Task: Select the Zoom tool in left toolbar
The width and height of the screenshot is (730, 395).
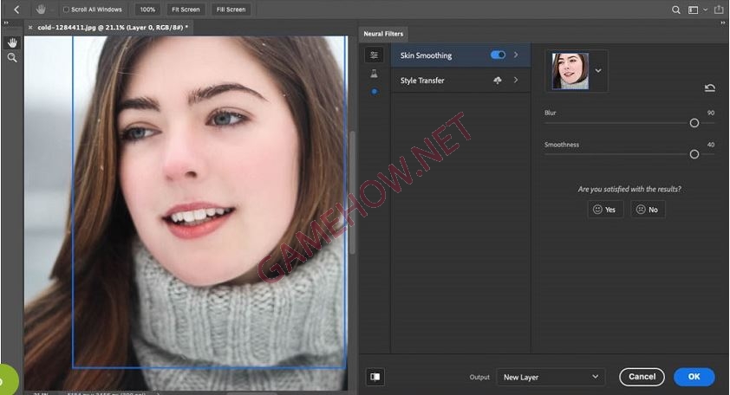Action: pos(12,58)
